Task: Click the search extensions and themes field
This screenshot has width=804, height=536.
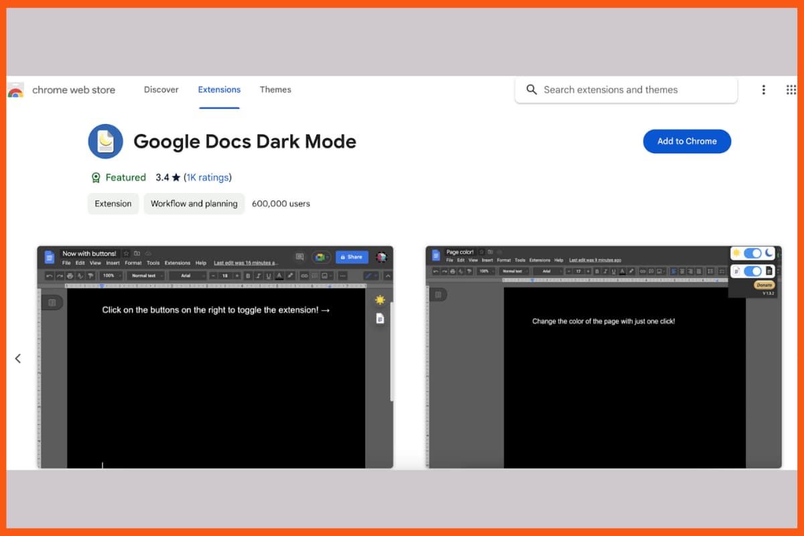Action: coord(626,90)
